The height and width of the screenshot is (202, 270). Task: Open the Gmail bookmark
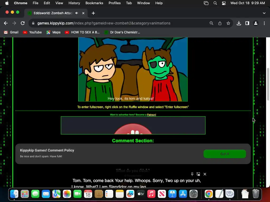coord(11,32)
